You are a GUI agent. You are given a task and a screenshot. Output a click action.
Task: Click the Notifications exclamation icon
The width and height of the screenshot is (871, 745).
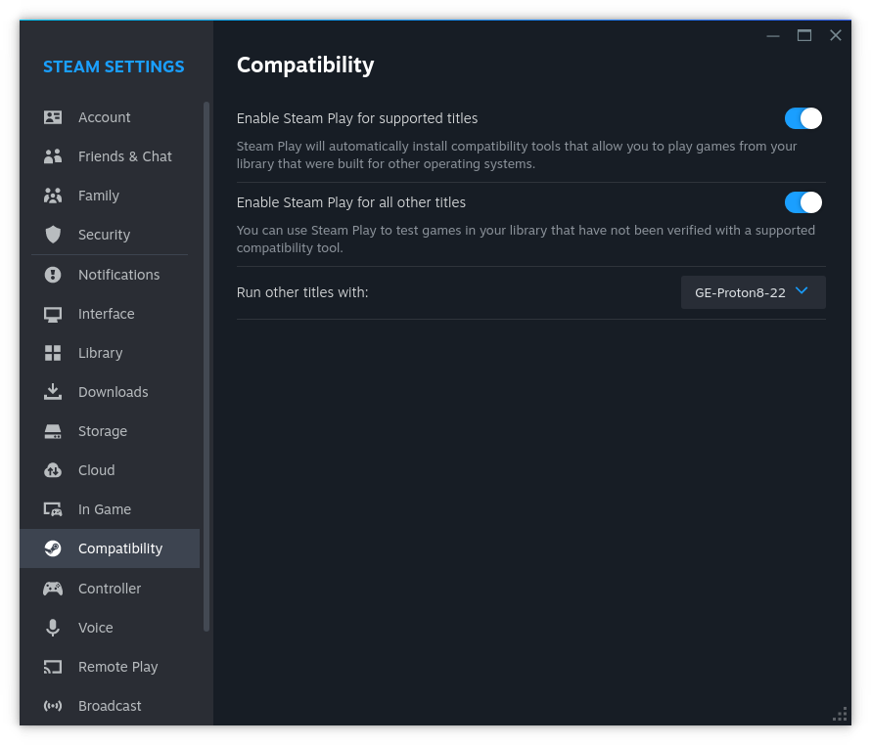coord(53,275)
